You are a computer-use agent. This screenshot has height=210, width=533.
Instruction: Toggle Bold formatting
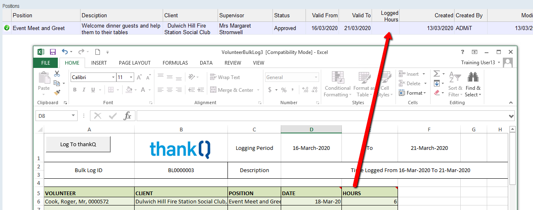click(x=75, y=90)
